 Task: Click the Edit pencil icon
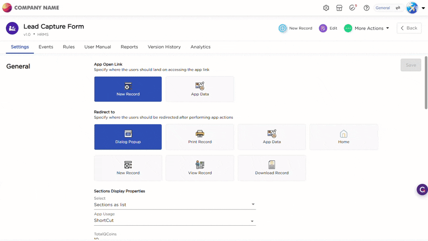point(323,29)
